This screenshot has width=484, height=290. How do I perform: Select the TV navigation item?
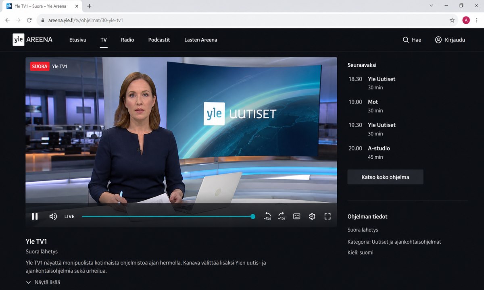click(x=104, y=40)
